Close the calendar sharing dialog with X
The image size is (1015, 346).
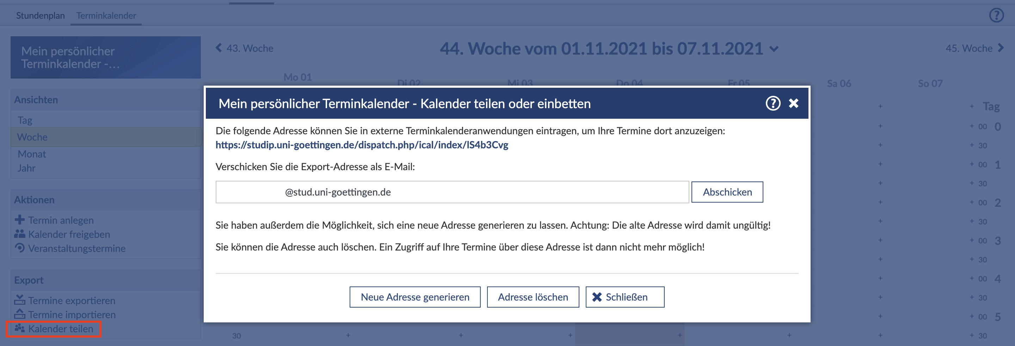click(794, 104)
